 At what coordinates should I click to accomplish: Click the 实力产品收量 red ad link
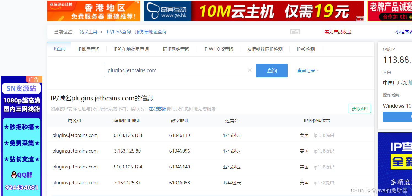(x=338, y=32)
